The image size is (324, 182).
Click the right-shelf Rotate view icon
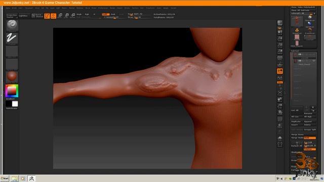tap(280, 112)
